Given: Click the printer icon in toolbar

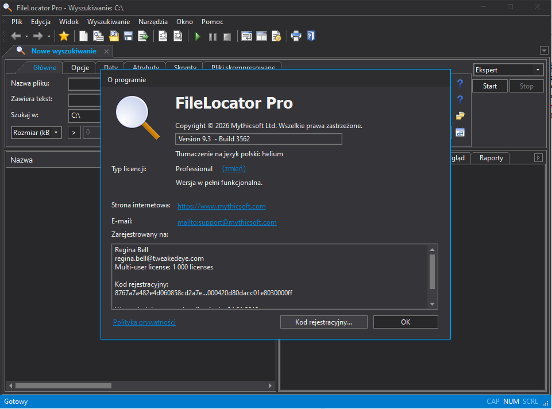Looking at the screenshot, I should coord(296,36).
